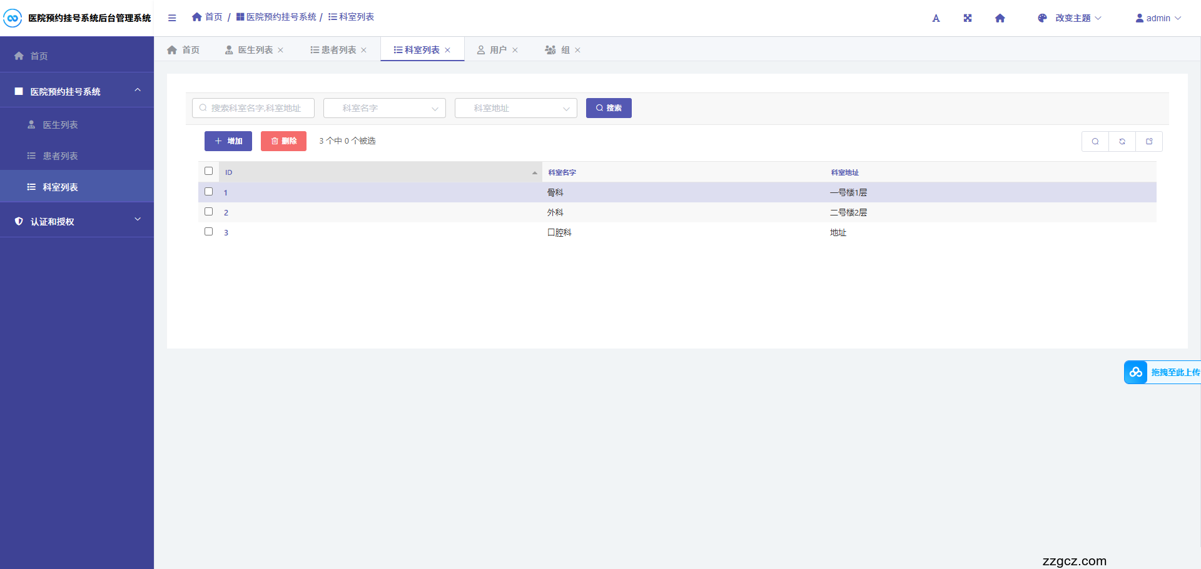The image size is (1201, 569).
Task: Expand the 认证和授权 sidebar menu
Action: click(x=77, y=221)
